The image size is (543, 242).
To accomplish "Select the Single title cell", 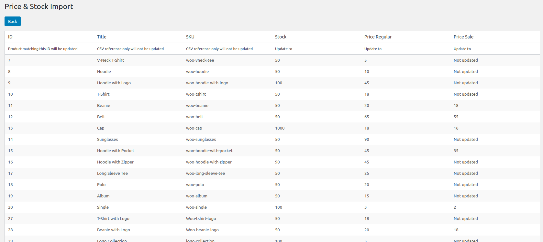I will coord(103,207).
